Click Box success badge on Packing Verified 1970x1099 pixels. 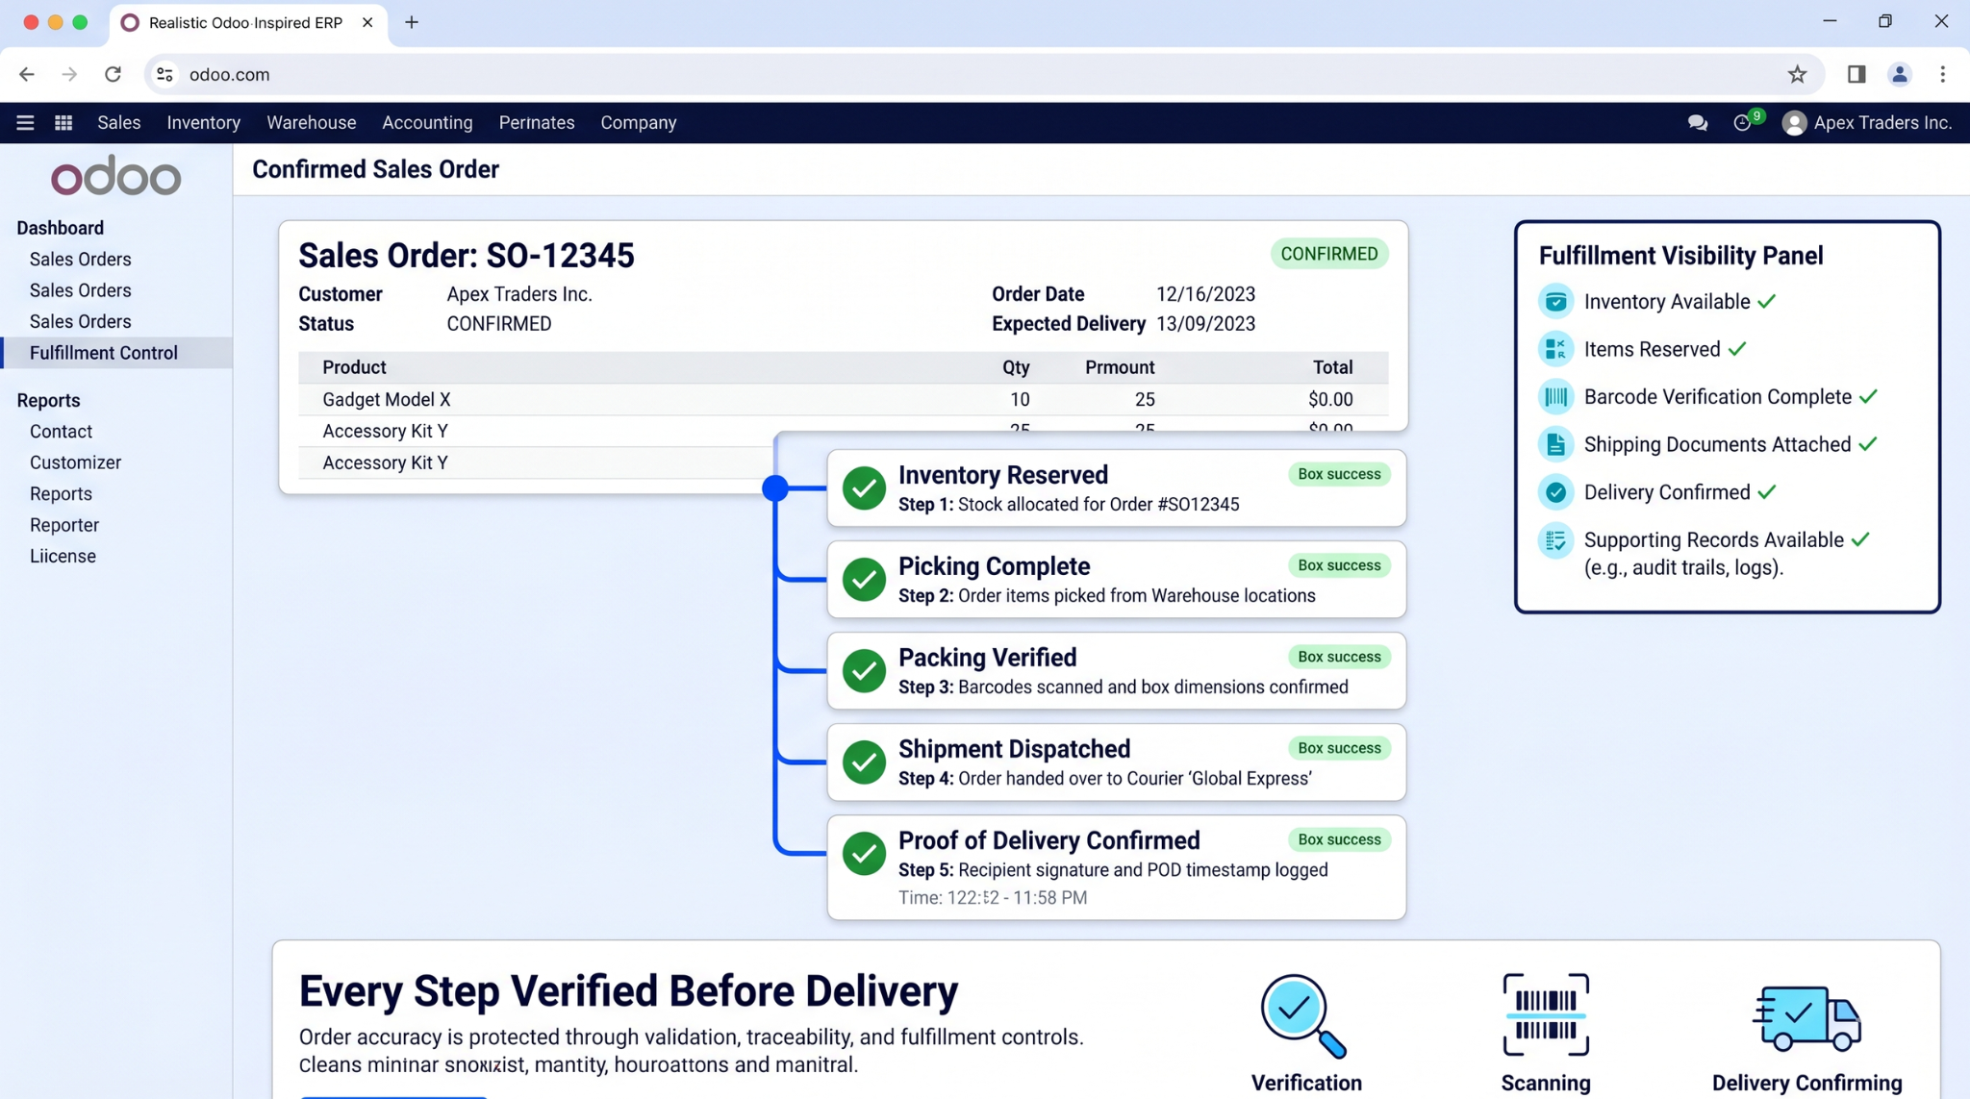(x=1339, y=657)
